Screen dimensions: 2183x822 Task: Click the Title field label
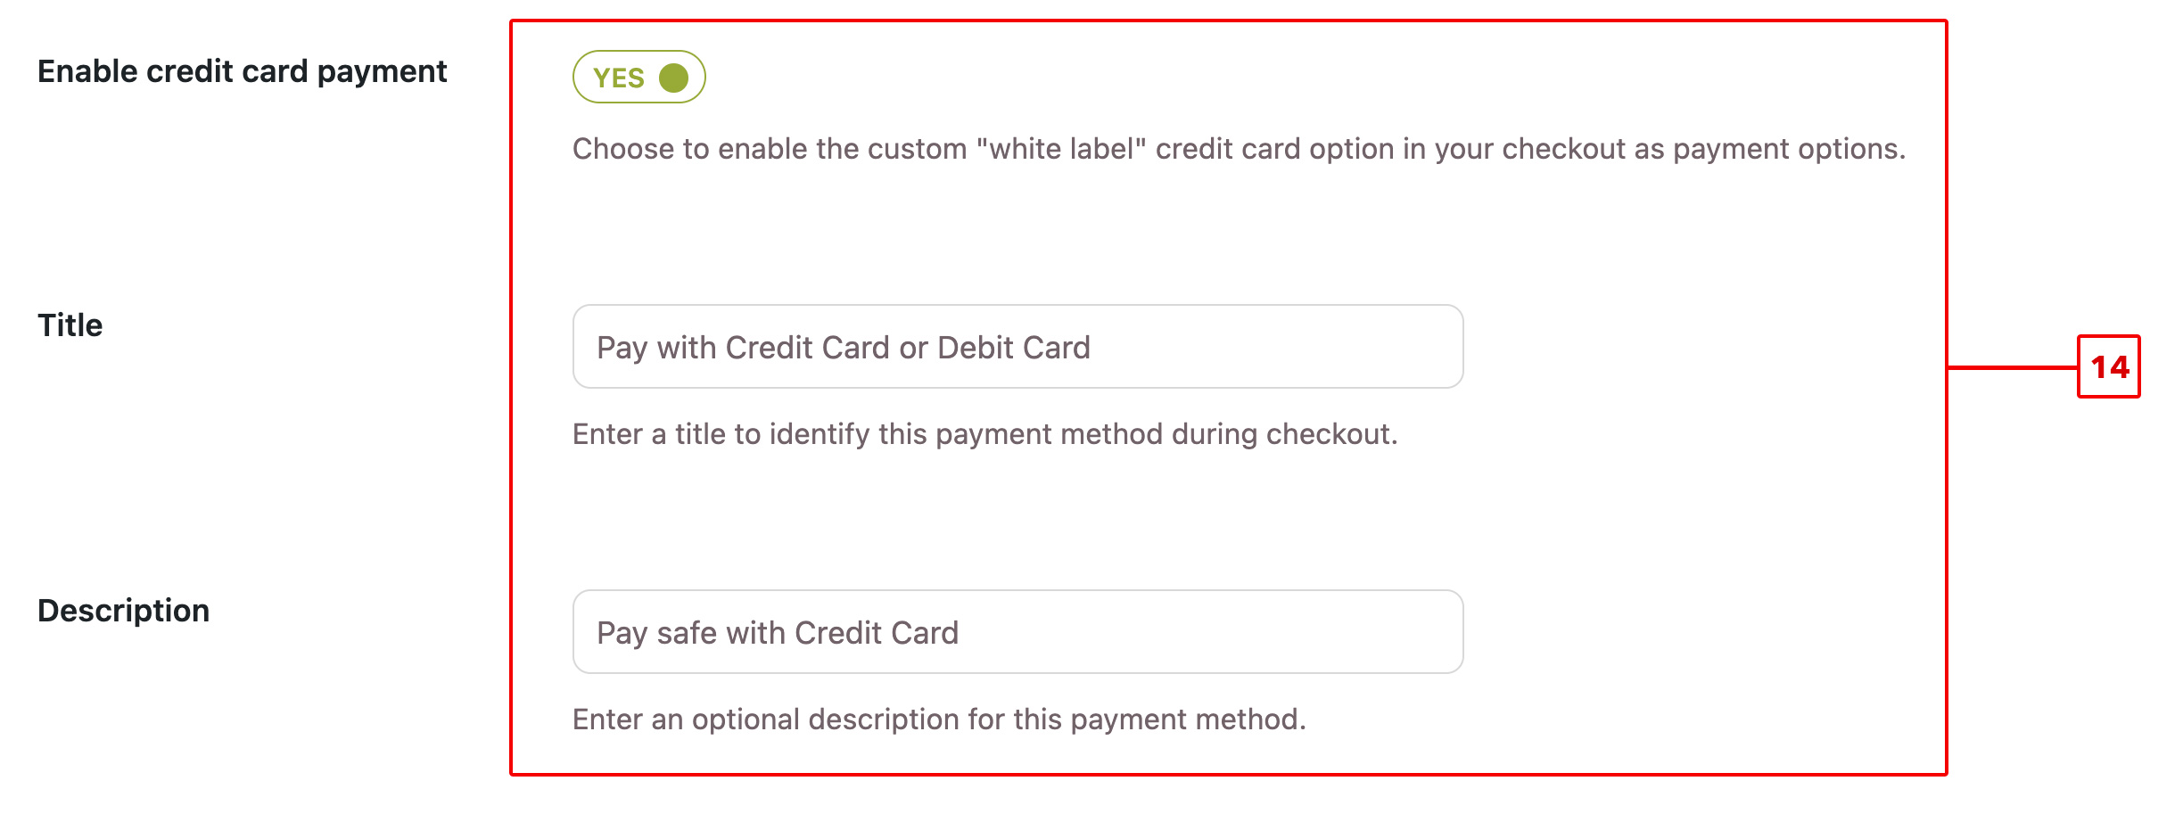[x=69, y=325]
